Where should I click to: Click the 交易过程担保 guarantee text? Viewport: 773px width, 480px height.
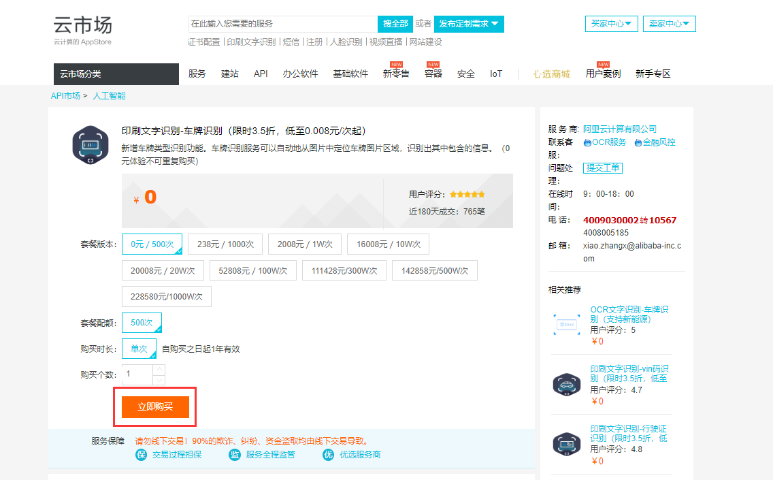pos(177,454)
